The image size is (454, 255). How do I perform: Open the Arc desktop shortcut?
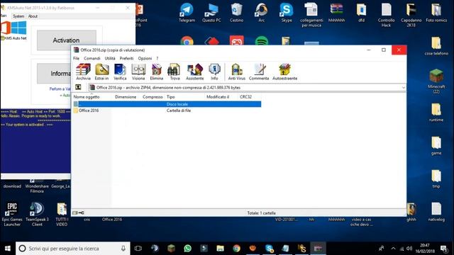(262, 13)
